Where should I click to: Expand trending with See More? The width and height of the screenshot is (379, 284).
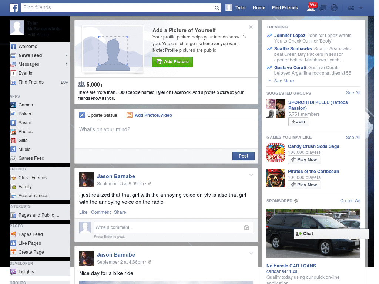point(284,81)
